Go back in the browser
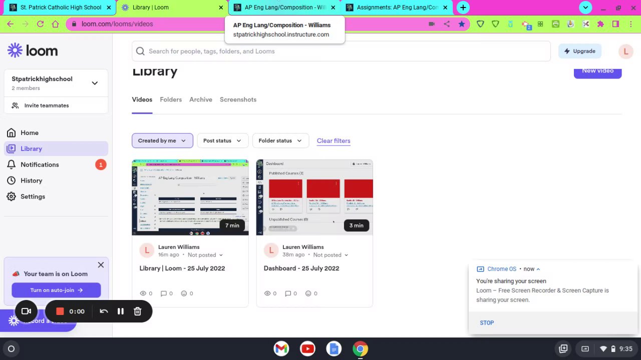 11,24
